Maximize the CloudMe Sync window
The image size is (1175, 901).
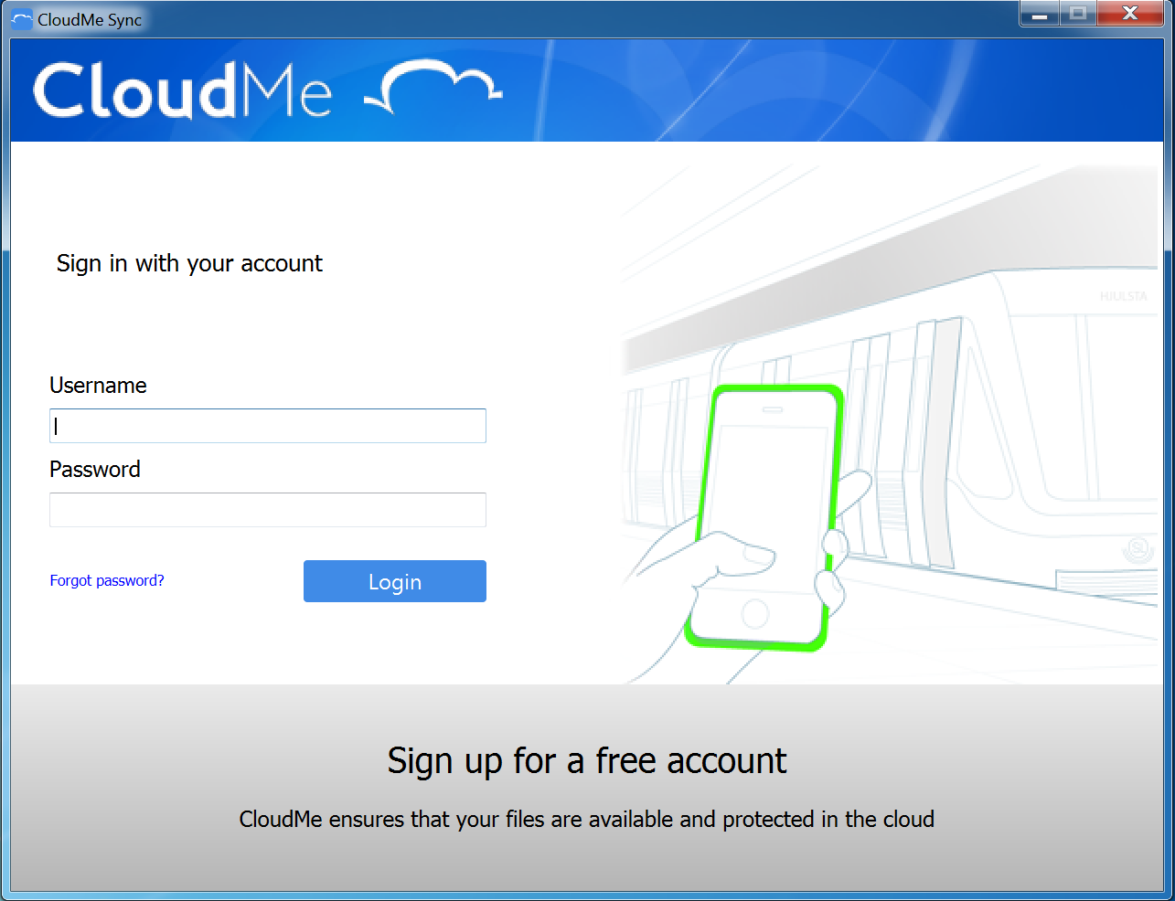[x=1078, y=14]
